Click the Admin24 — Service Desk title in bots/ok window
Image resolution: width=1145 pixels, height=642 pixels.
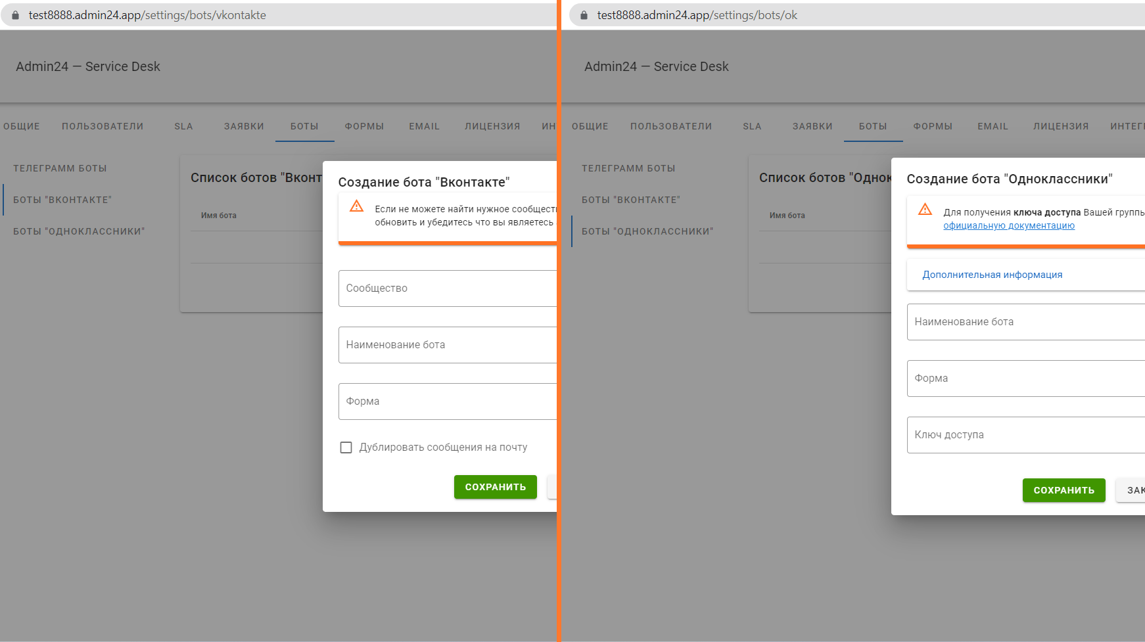pyautogui.click(x=657, y=66)
